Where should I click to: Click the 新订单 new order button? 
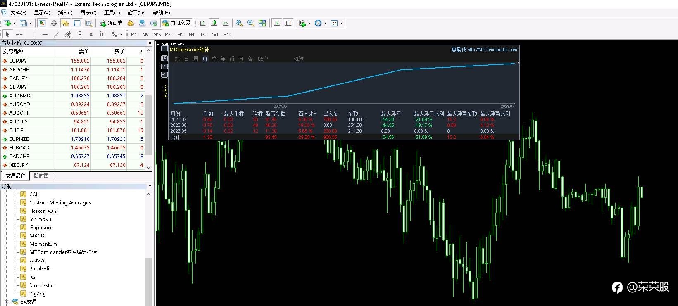(x=111, y=23)
